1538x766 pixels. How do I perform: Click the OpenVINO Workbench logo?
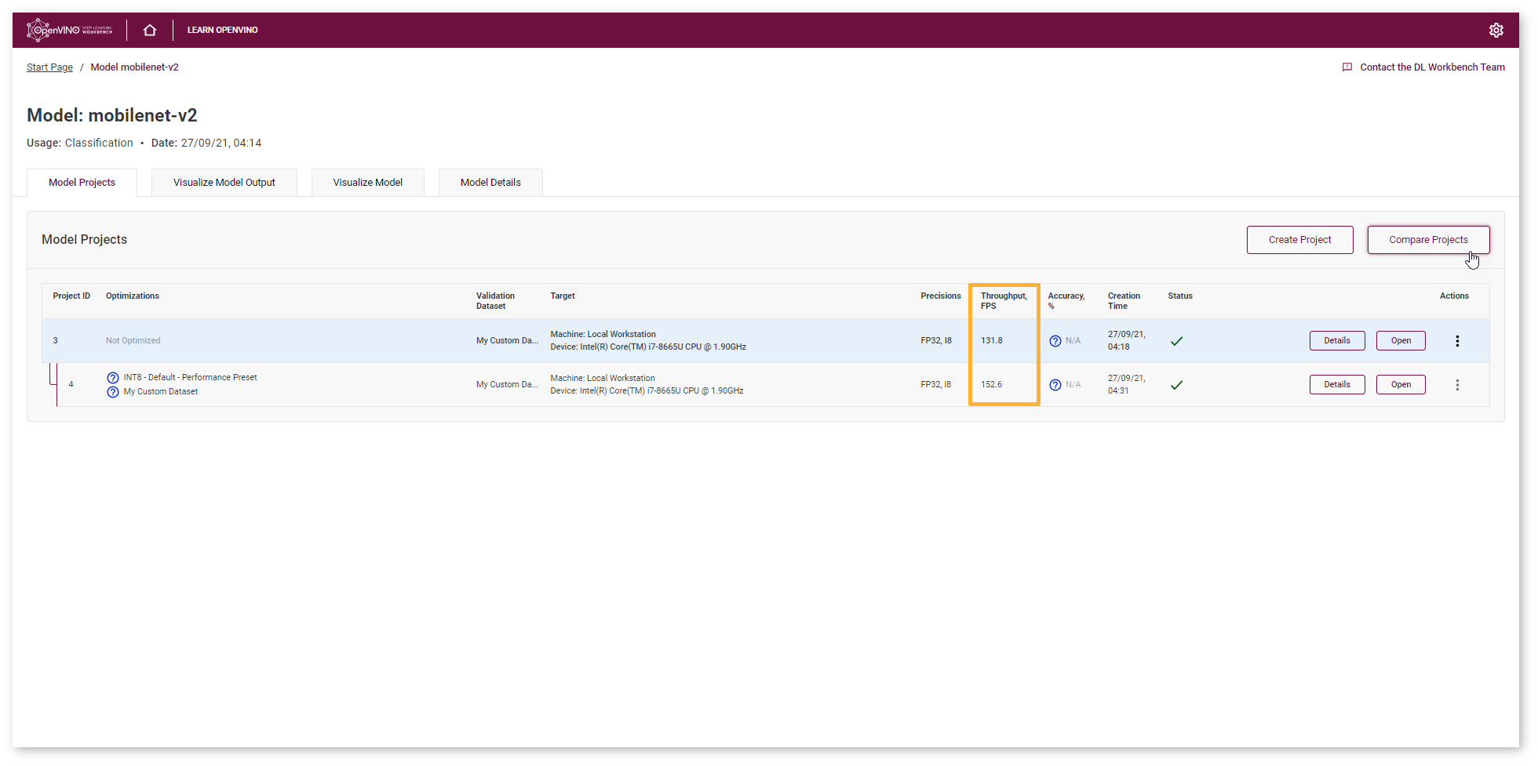pos(69,30)
